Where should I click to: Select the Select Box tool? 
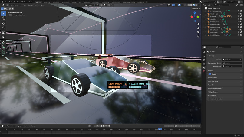pyautogui.click(x=4, y=14)
